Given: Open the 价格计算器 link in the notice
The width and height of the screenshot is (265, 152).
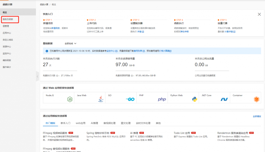Looking at the screenshot, I should (164, 51).
